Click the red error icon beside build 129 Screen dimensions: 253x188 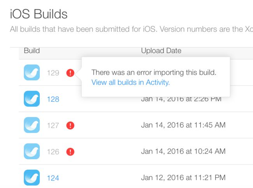(x=70, y=73)
